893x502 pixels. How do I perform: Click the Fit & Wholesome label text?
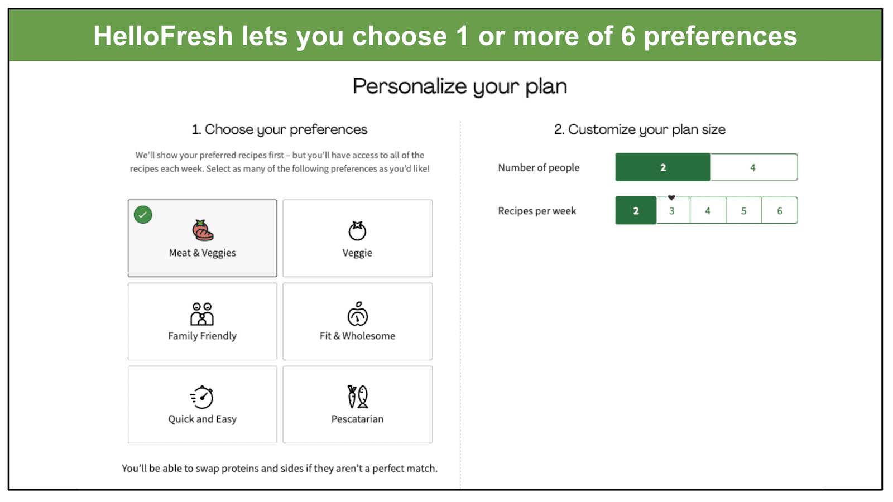(x=357, y=336)
